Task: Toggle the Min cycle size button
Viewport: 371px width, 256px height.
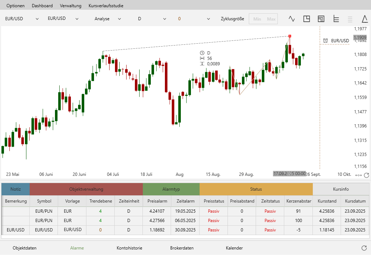Action: [x=257, y=19]
